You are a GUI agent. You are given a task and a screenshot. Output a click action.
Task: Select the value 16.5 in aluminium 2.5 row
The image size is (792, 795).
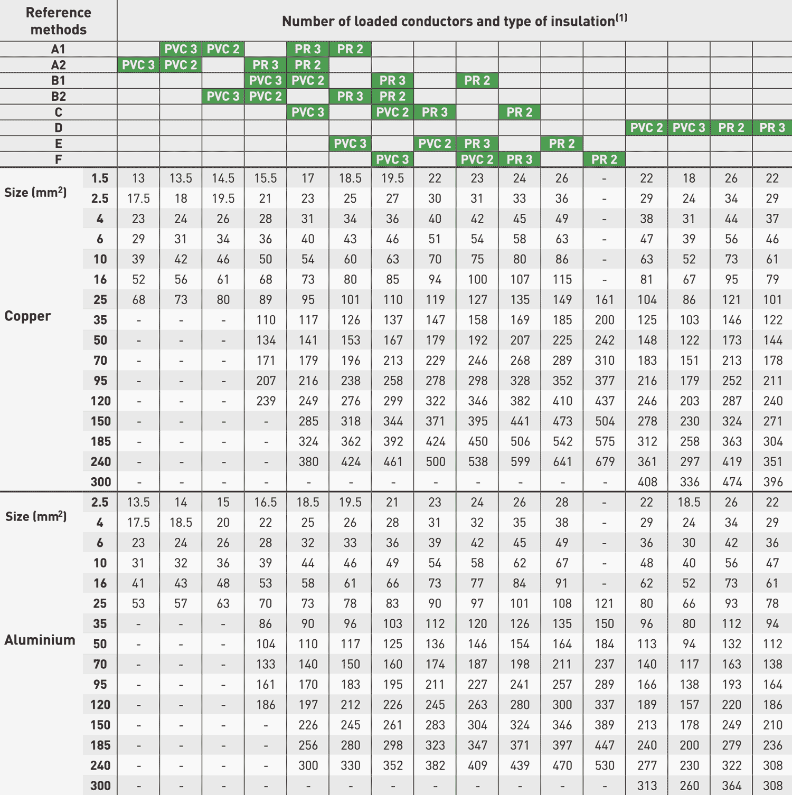tap(266, 503)
